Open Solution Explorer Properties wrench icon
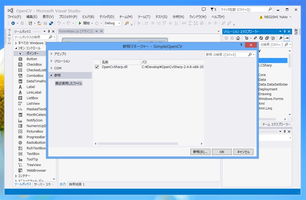Viewport: 306px width, 200px height. 281,38
